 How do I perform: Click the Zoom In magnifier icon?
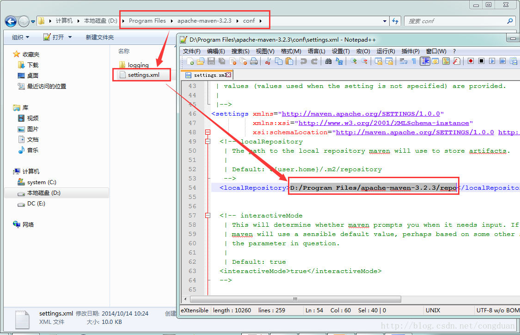tap(354, 61)
